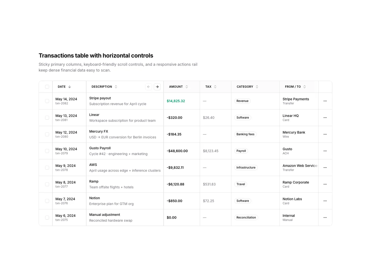Image resolution: width=371 pixels, height=278 pixels.
Task: Open the ellipsis actions for Ramp row
Action: (x=325, y=184)
